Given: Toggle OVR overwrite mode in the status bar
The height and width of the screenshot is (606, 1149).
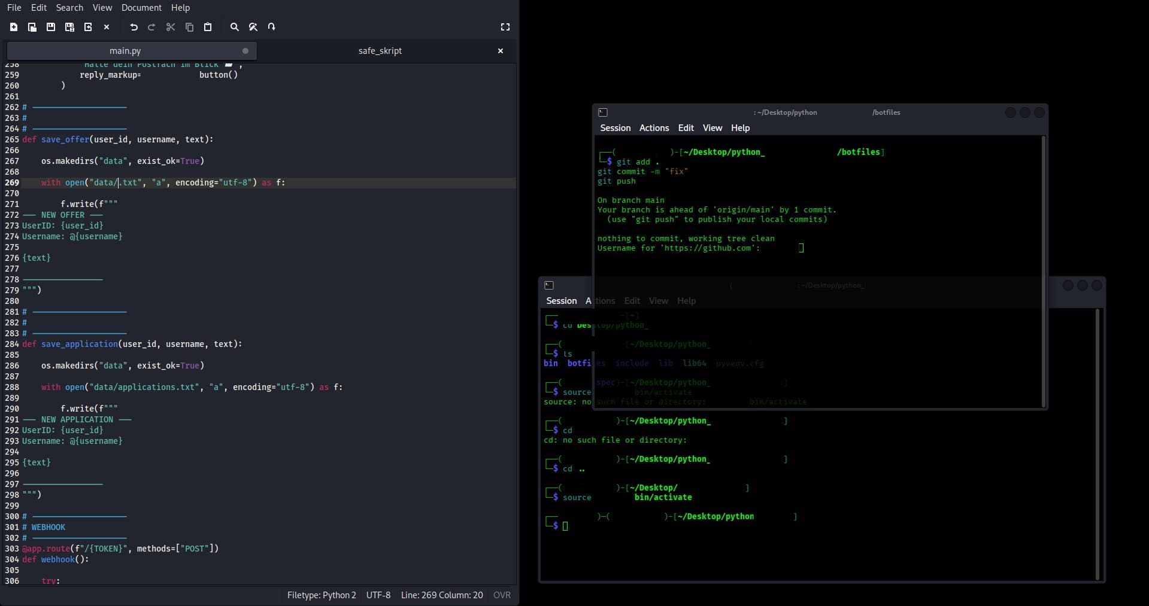Looking at the screenshot, I should tap(502, 595).
